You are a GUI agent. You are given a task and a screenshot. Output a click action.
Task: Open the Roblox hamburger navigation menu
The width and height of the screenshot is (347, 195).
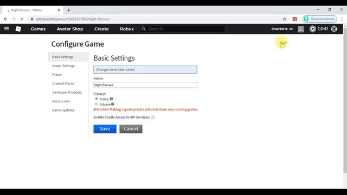pos(7,29)
